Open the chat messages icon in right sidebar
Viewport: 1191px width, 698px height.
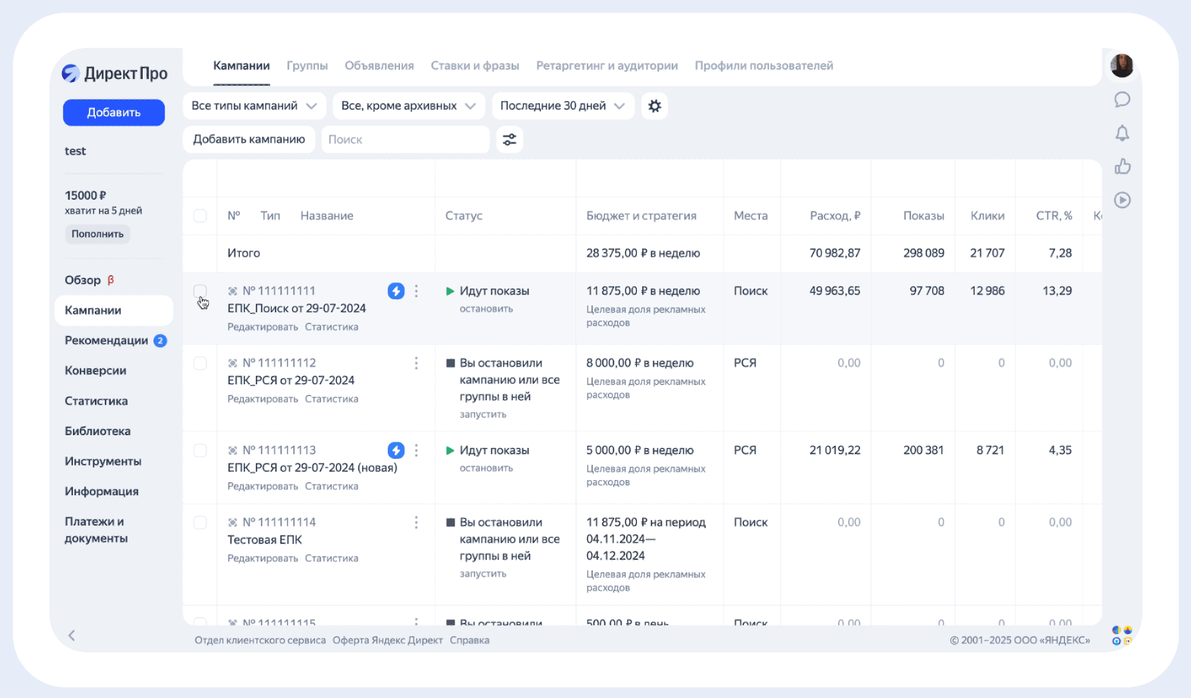(x=1122, y=99)
